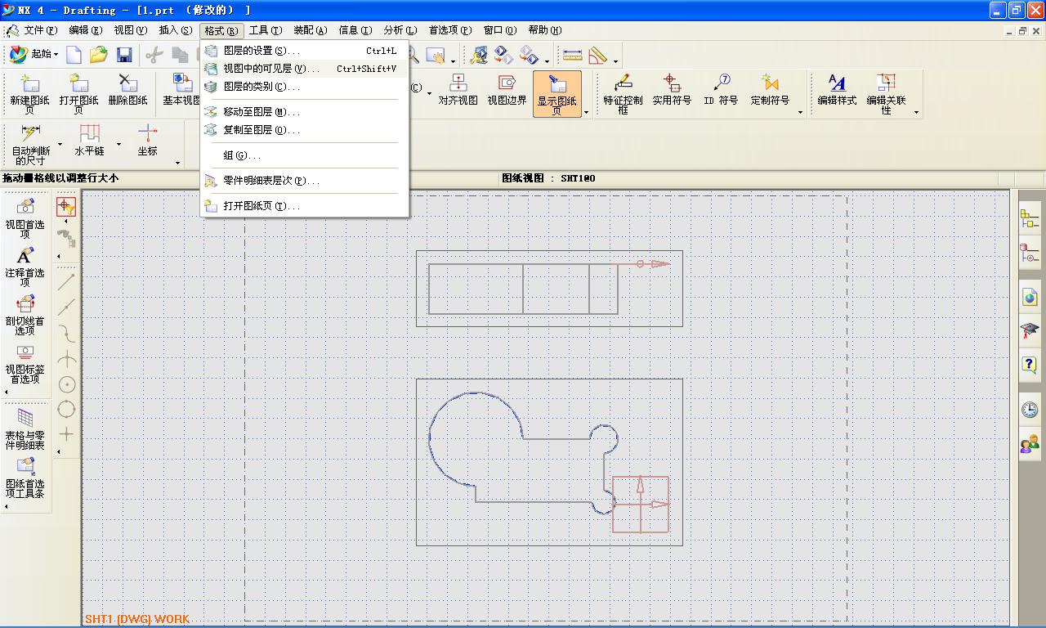Choose 移动至图层 (Move to Layer) entry
Viewport: 1046px width, 628px height.
tap(304, 112)
